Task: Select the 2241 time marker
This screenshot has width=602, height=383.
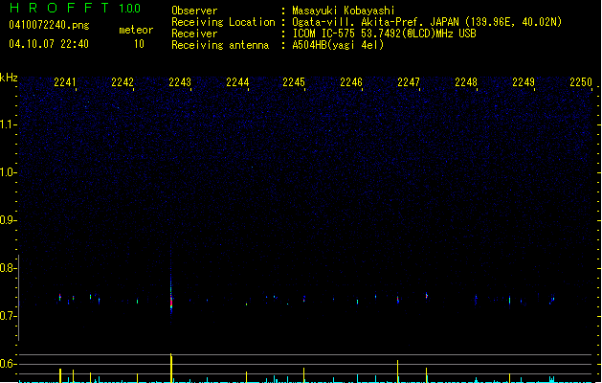Action: 66,83
